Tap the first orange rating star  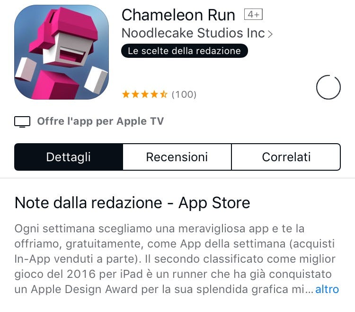coord(126,94)
